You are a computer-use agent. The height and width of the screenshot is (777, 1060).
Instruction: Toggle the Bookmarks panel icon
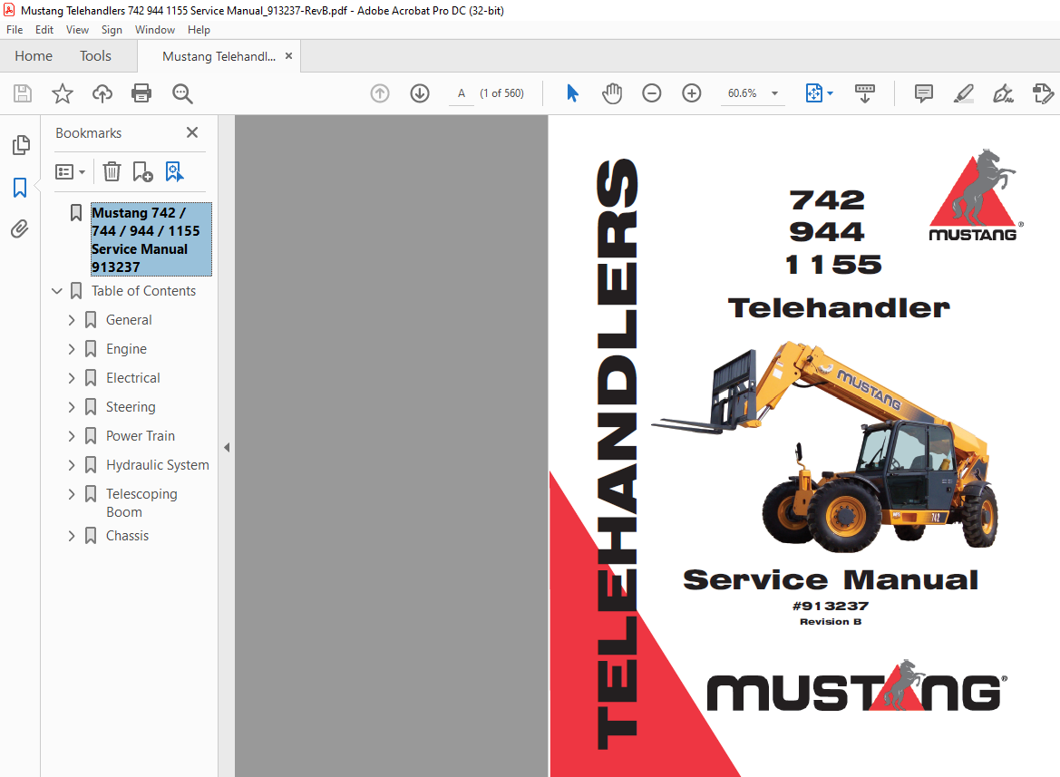[20, 187]
